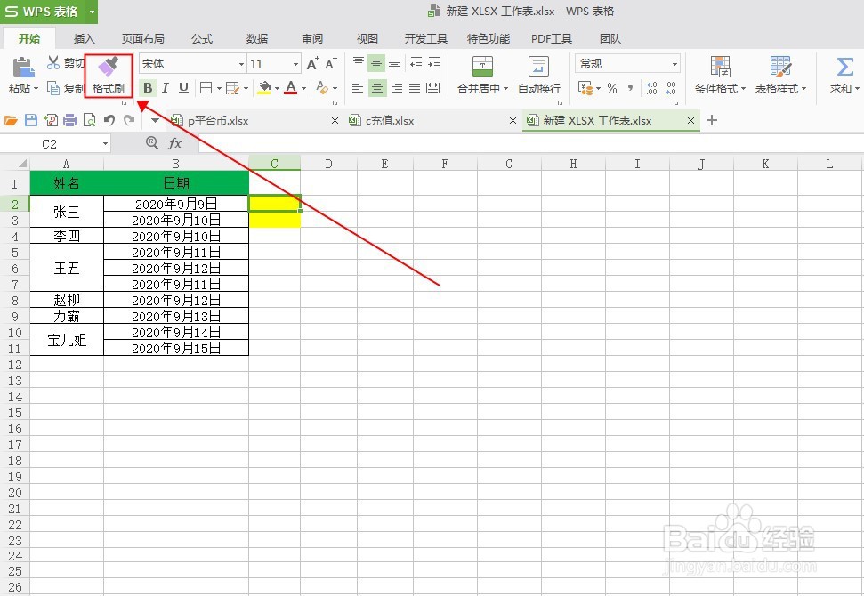The height and width of the screenshot is (596, 864).
Task: Open the font size dropdown 11
Action: [x=296, y=64]
